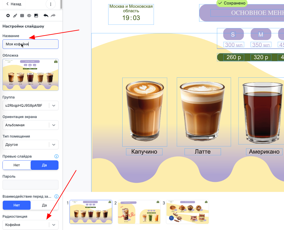
Task: Select slide 3 pastries thumbnail
Action: pos(188,212)
